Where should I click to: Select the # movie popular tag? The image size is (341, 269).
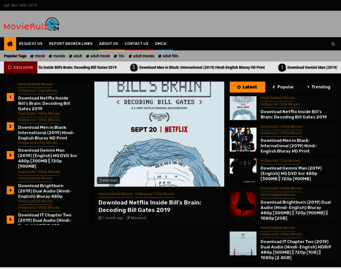(38, 56)
